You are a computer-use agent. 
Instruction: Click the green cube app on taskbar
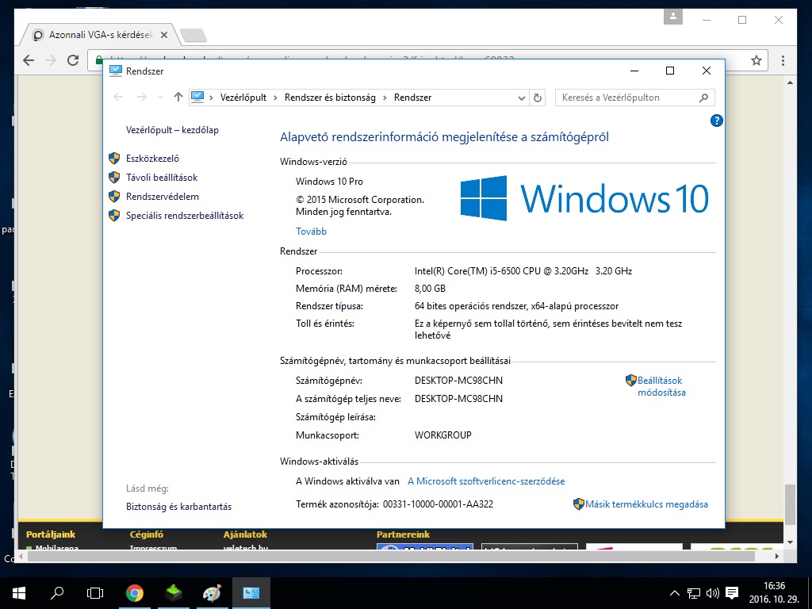(174, 593)
